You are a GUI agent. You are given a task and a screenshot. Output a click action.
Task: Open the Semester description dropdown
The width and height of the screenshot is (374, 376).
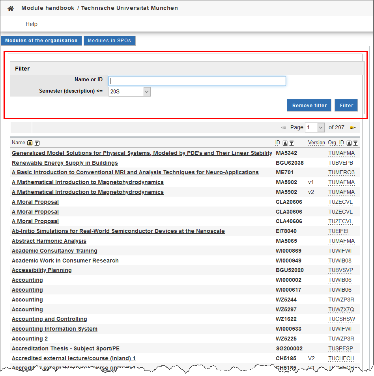point(147,91)
